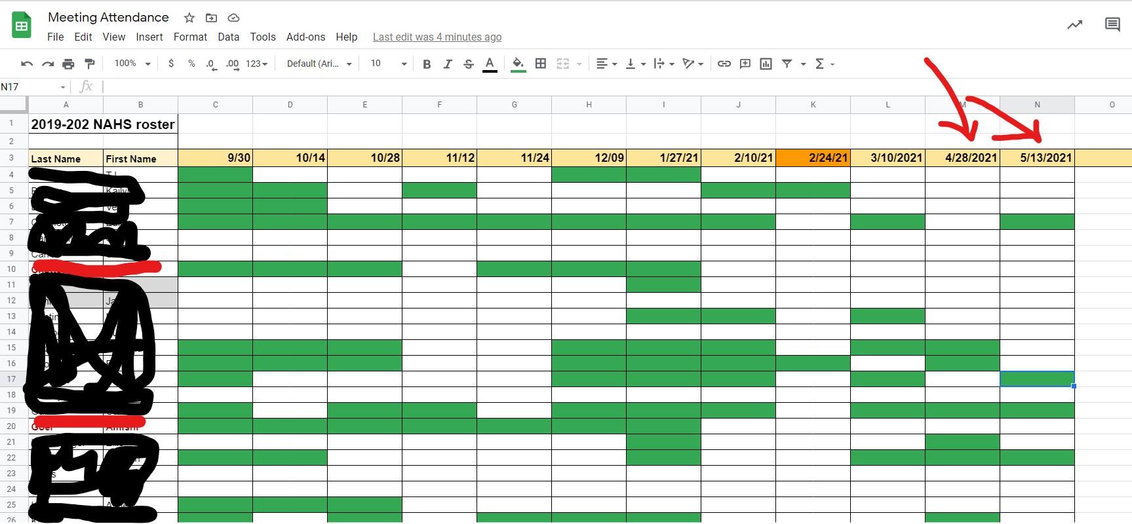Screen dimensions: 1132x524
Task: Open the Tools menu
Action: 263,37
